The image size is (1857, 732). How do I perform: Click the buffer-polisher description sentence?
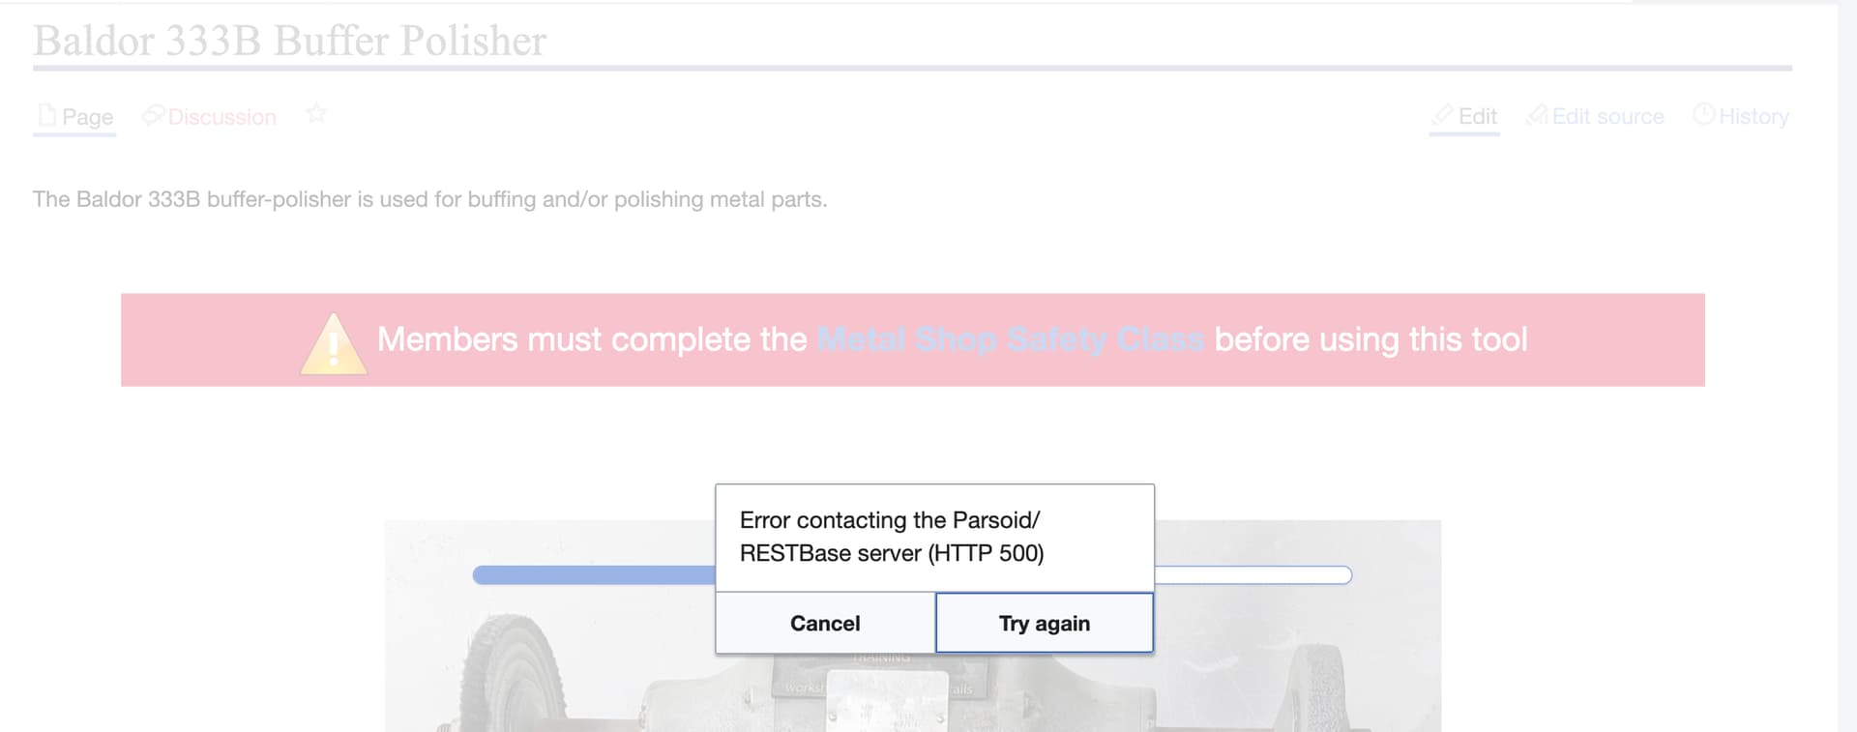point(429,199)
